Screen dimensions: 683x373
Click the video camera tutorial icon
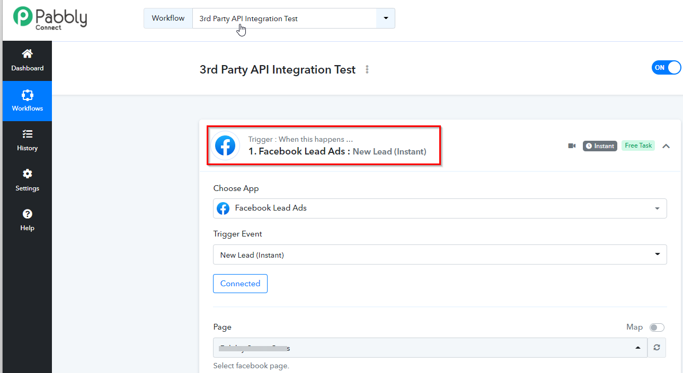tap(572, 146)
